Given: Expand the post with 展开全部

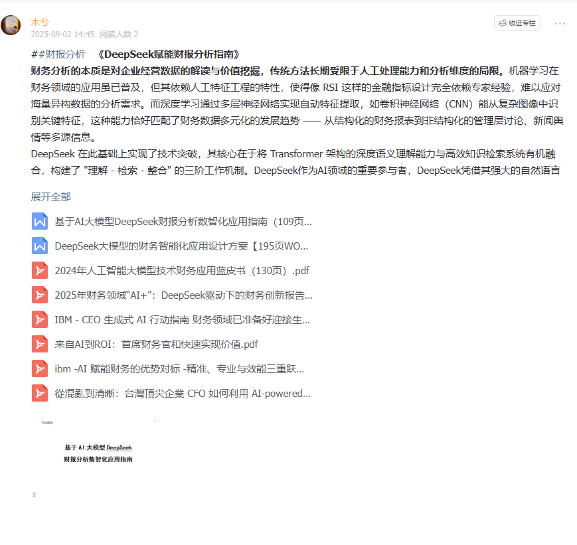Looking at the screenshot, I should coord(50,197).
